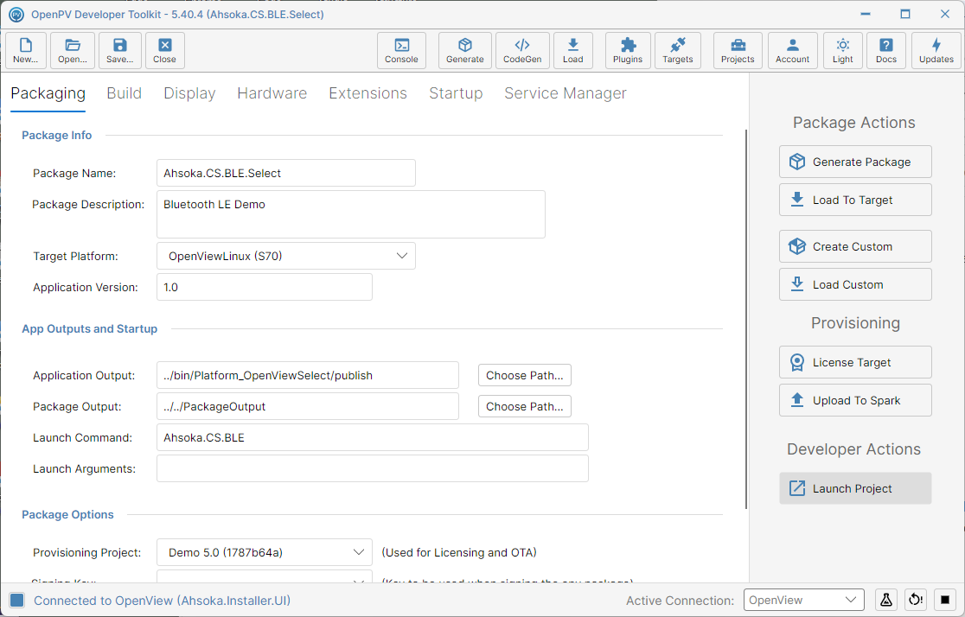This screenshot has width=965, height=617.
Task: Click the Application Version field
Action: pos(265,287)
